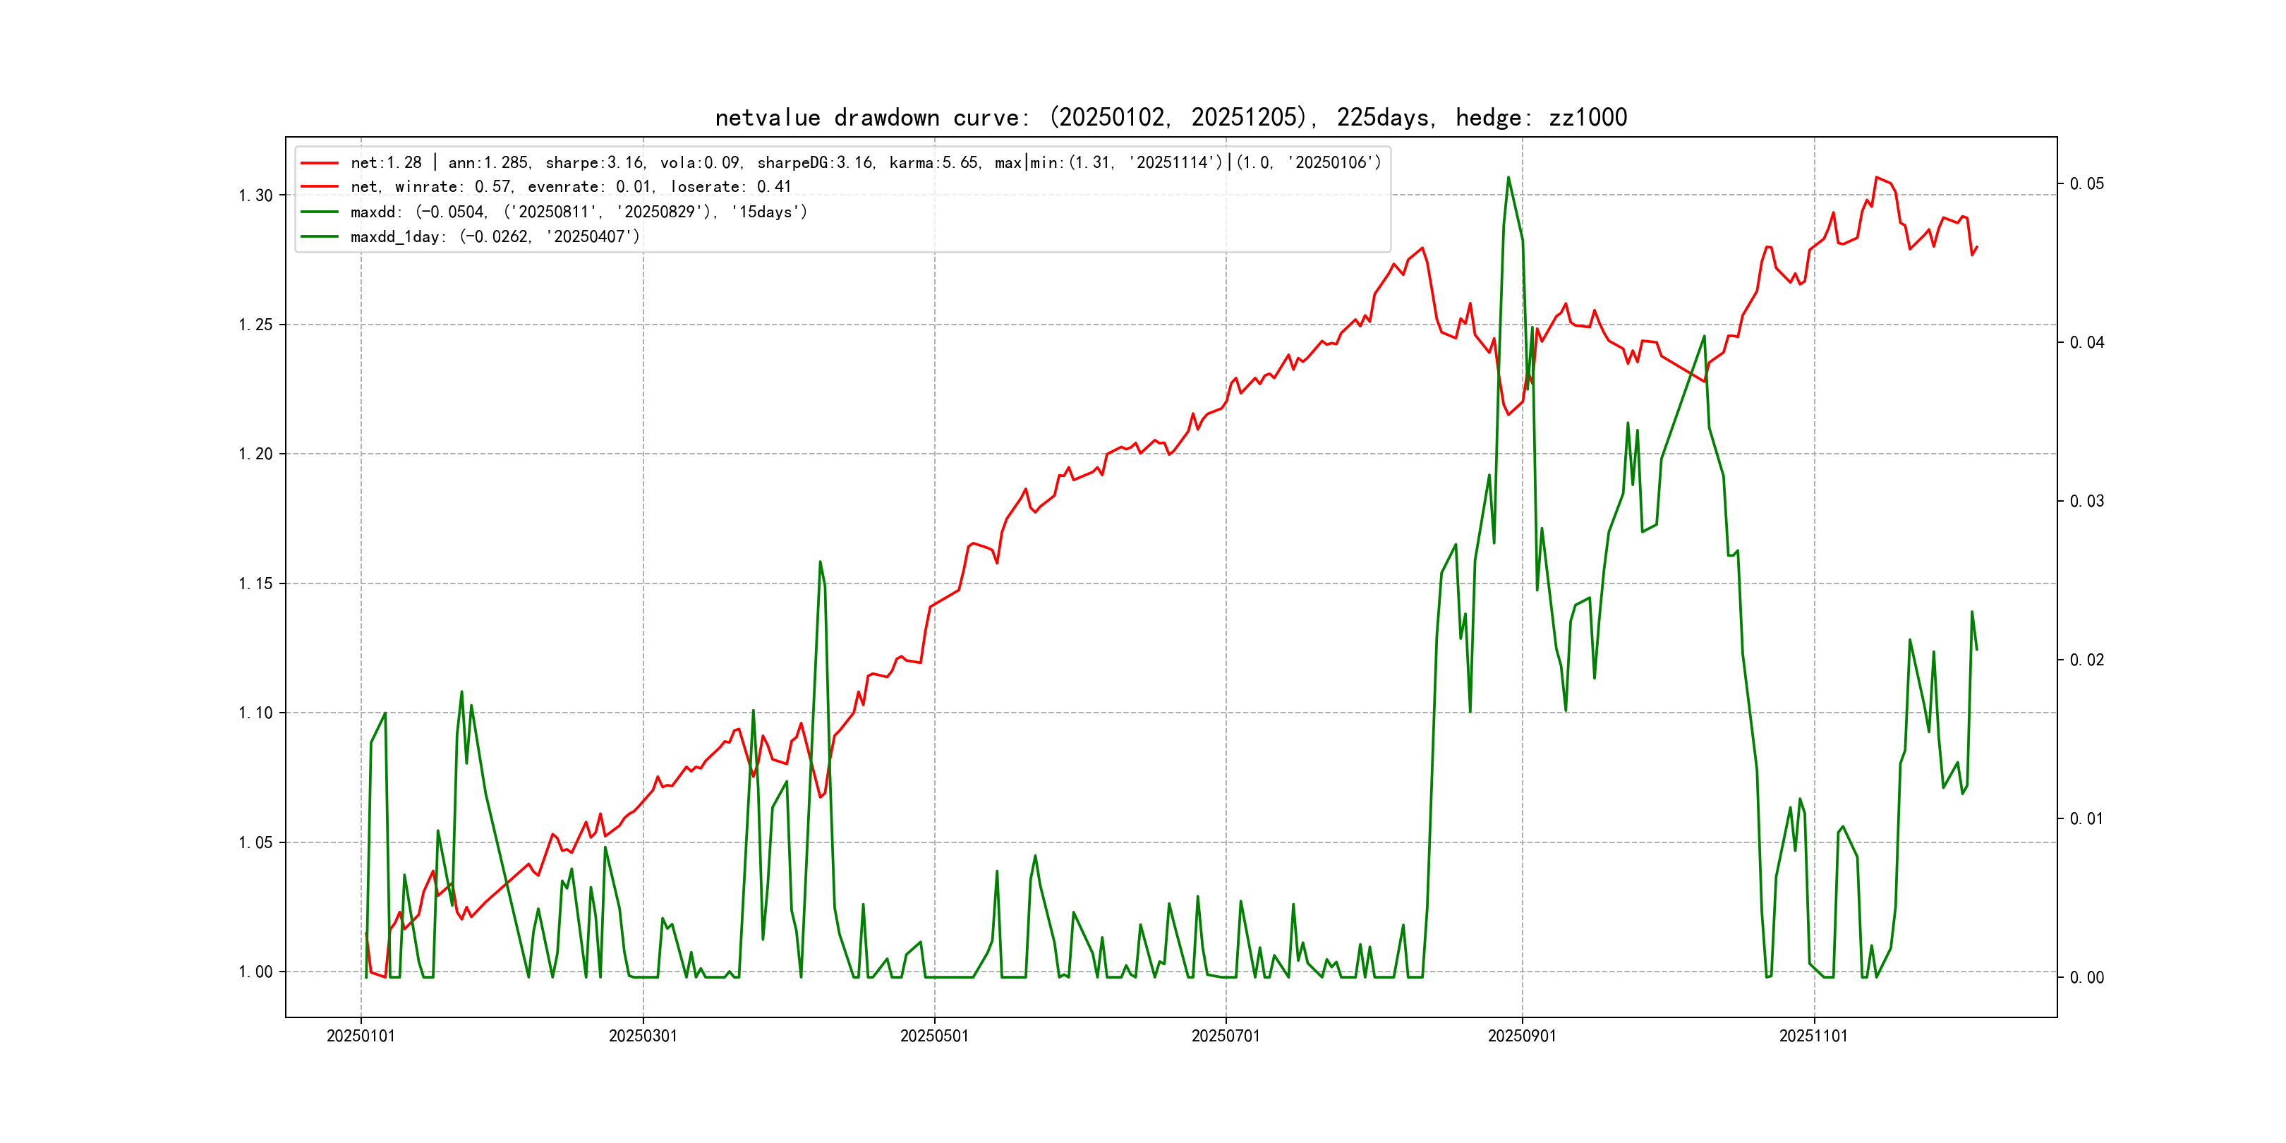Click the 20250101 x-axis date label
This screenshot has width=2286, height=1143.
pyautogui.click(x=361, y=1036)
